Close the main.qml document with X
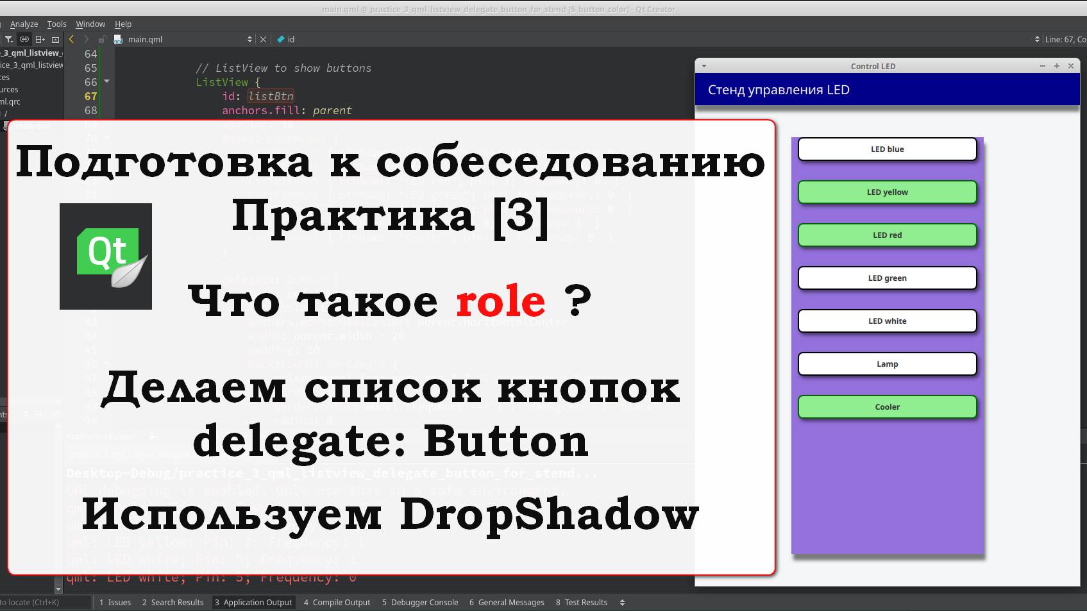The height and width of the screenshot is (611, 1087). [263, 39]
